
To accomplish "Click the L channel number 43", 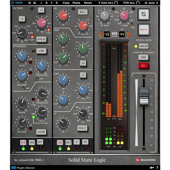I will point(107,34).
